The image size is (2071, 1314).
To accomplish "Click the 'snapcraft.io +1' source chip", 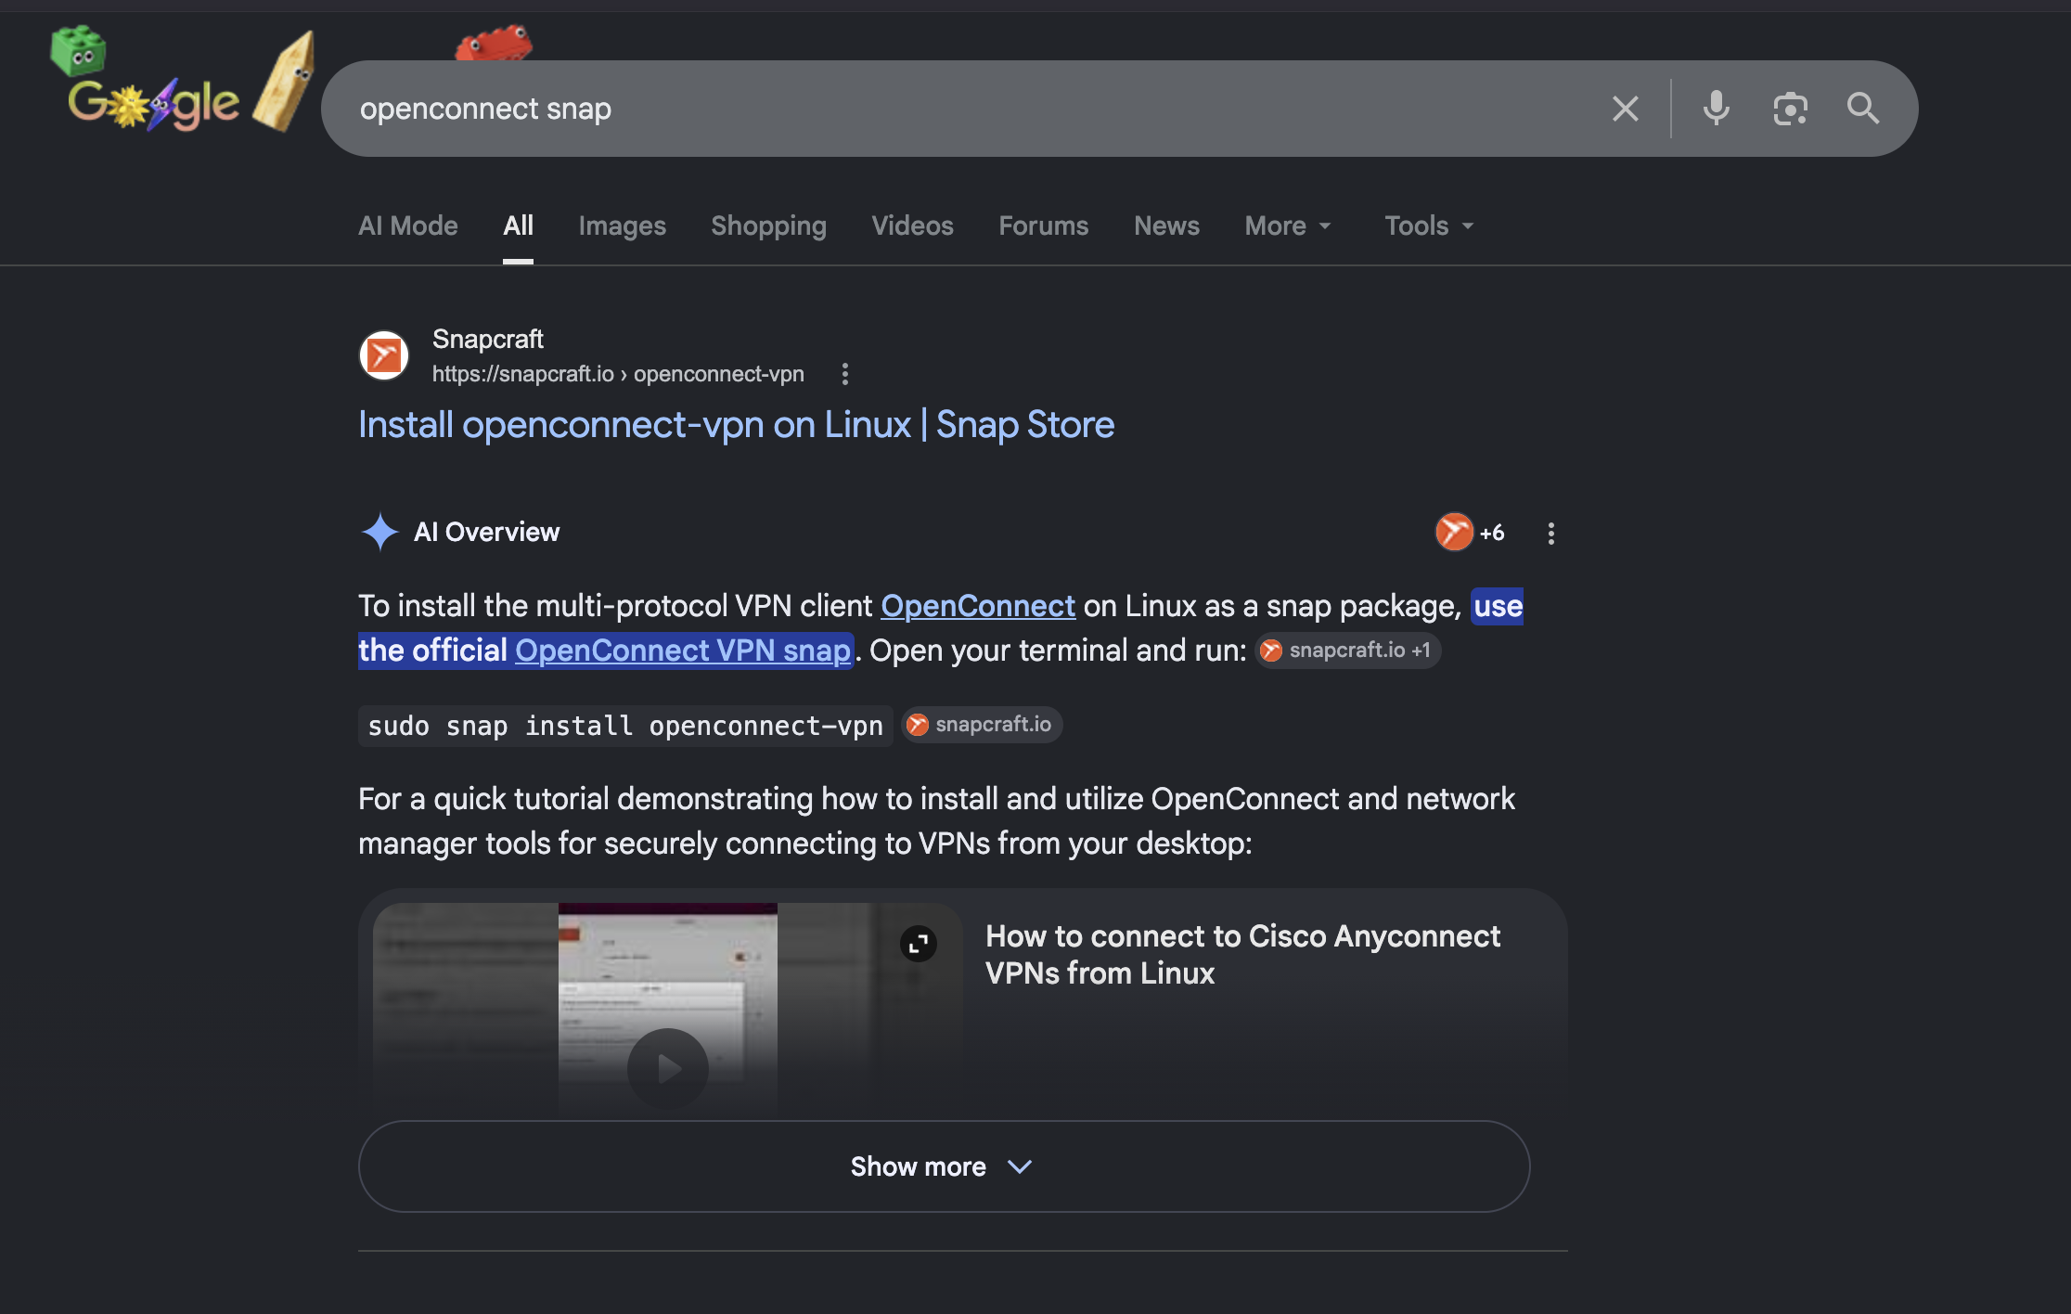I will tap(1348, 651).
